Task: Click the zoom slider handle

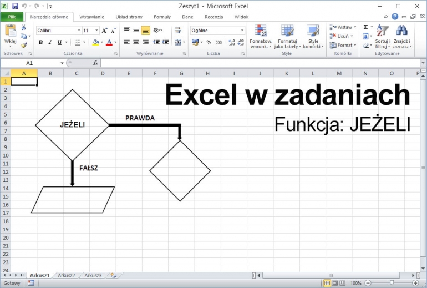Action: coord(392,283)
